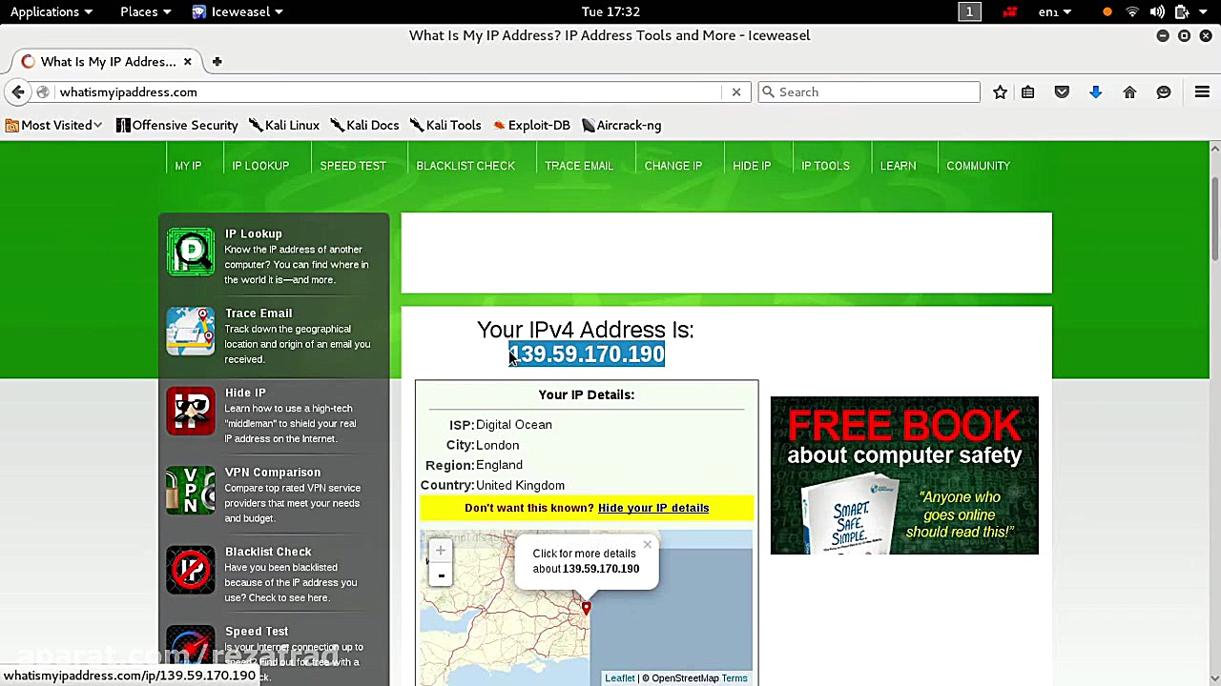Viewport: 1221px width, 686px height.
Task: Close the What Is My IP Address tab
Action: pyautogui.click(x=187, y=61)
